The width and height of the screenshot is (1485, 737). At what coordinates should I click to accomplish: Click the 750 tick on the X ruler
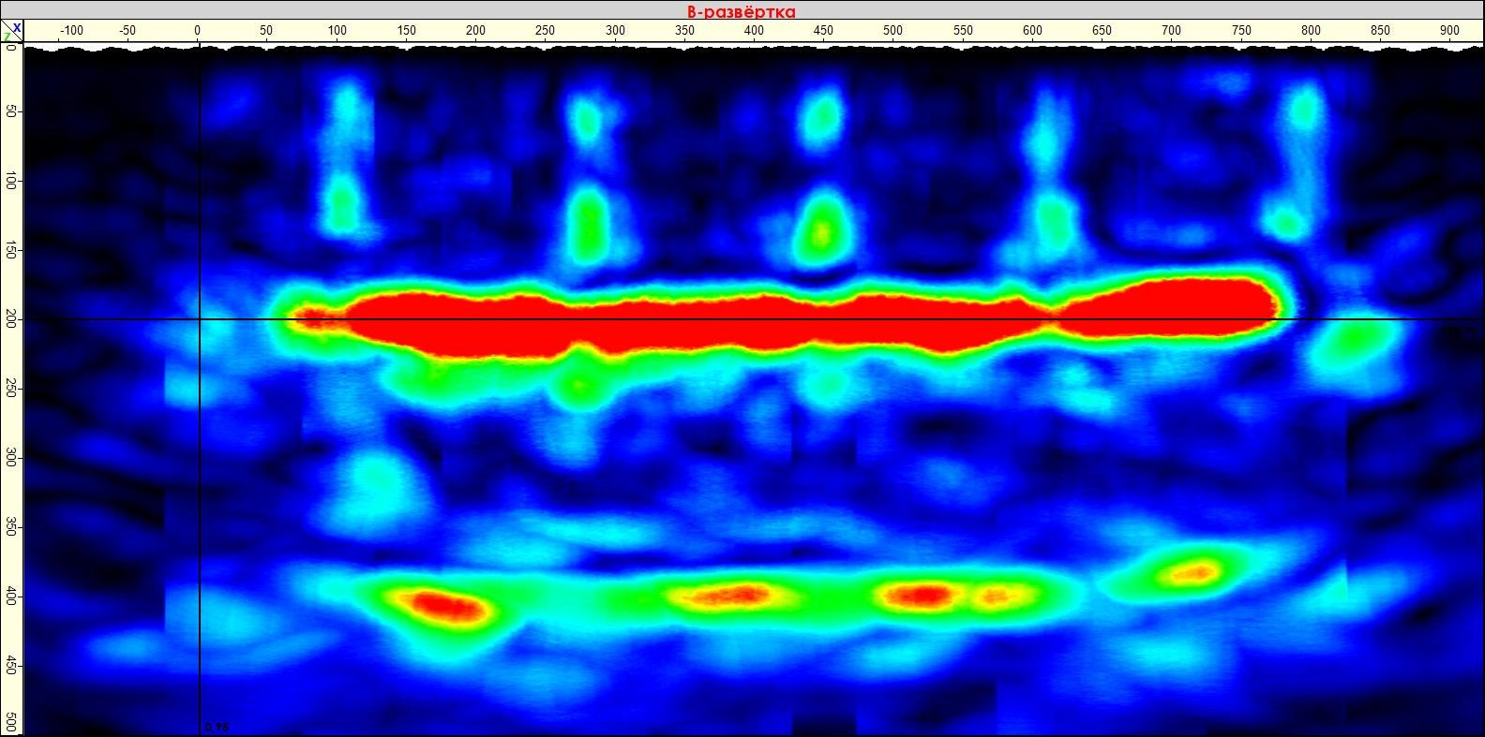(1241, 31)
